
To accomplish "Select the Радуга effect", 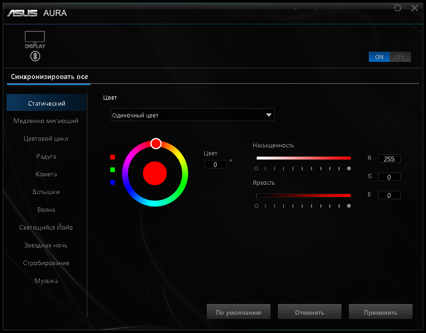I will click(x=46, y=156).
